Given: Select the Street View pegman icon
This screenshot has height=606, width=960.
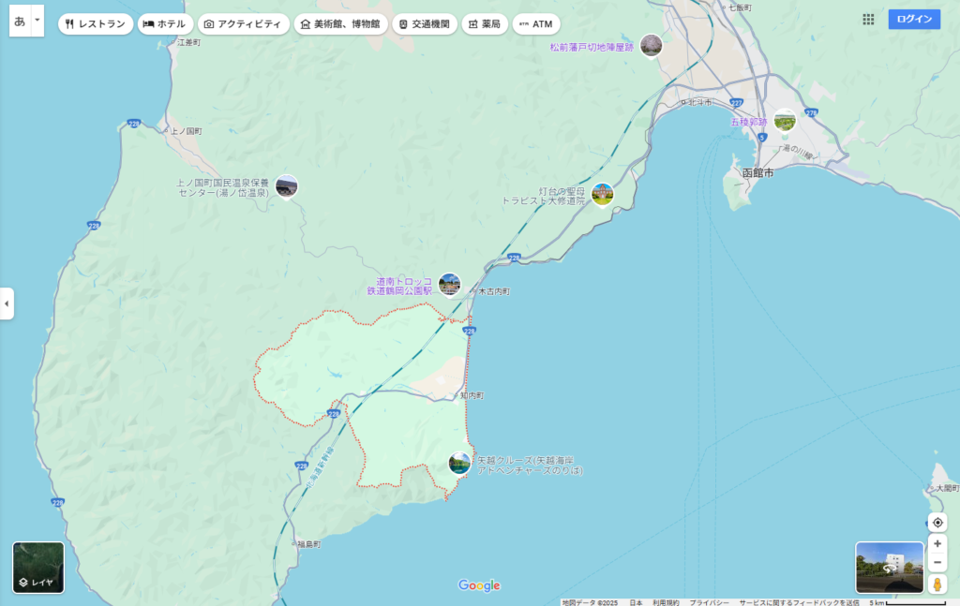Looking at the screenshot, I should [937, 584].
